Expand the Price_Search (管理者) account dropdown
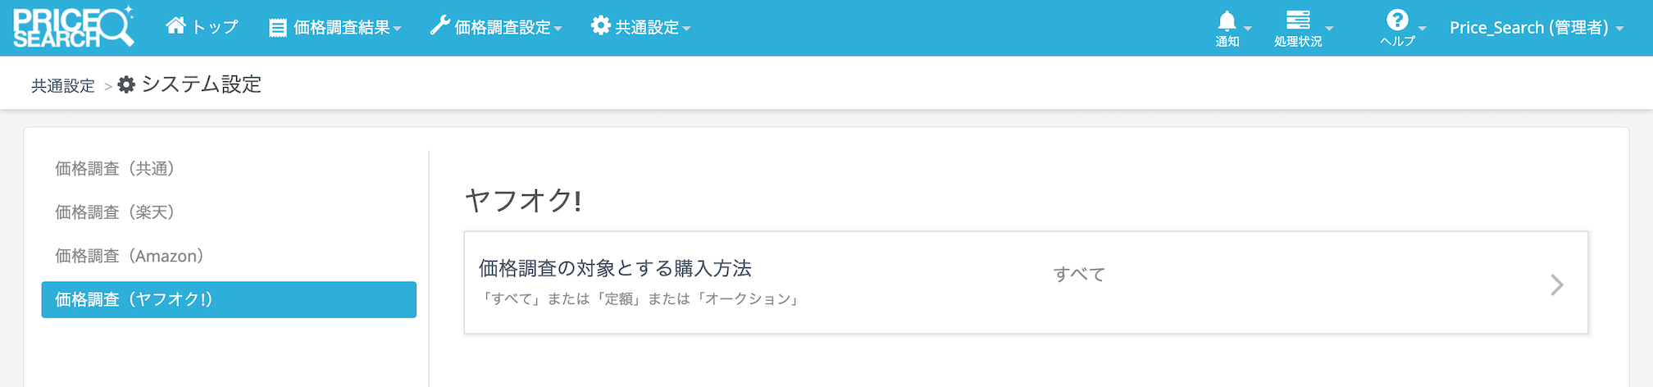The height and width of the screenshot is (387, 1653). (x=1536, y=28)
